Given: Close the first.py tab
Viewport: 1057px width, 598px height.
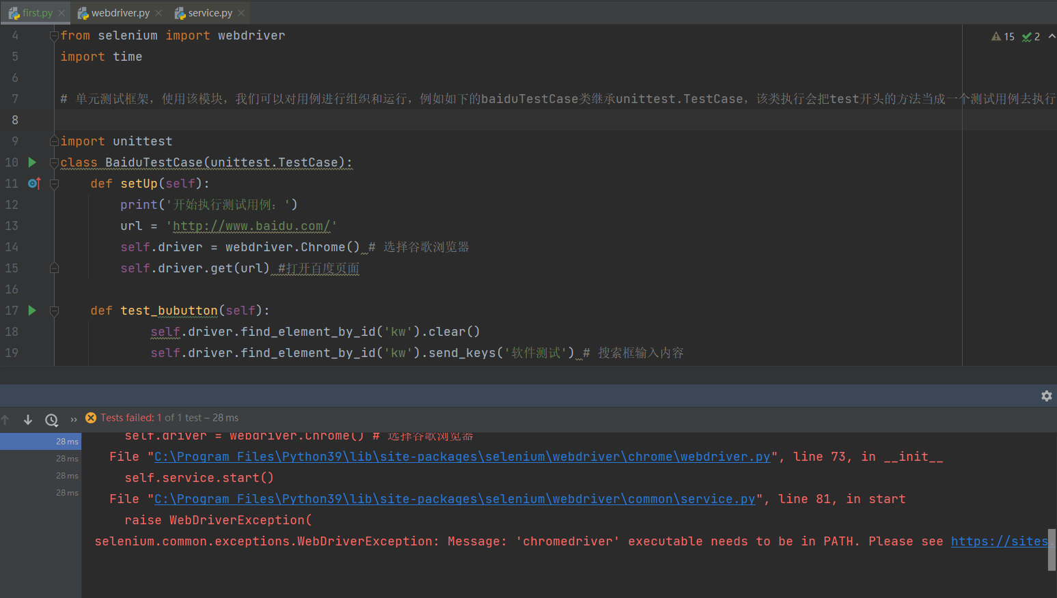Looking at the screenshot, I should [61, 13].
